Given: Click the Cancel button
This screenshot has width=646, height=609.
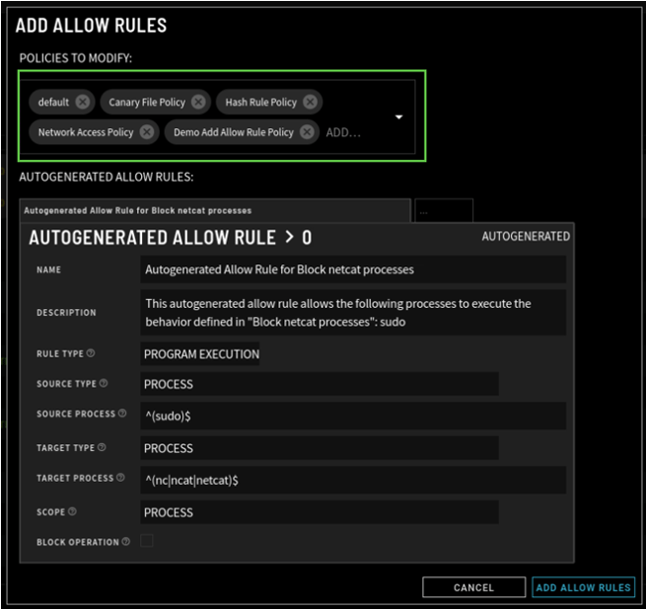Looking at the screenshot, I should tap(473, 587).
